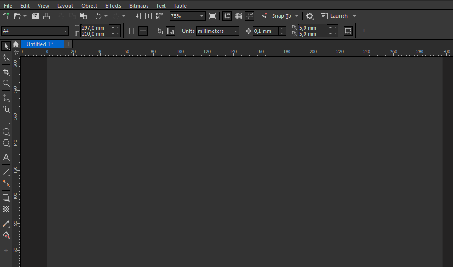Toggle the Show grid button
The width and height of the screenshot is (453, 267).
click(x=238, y=16)
